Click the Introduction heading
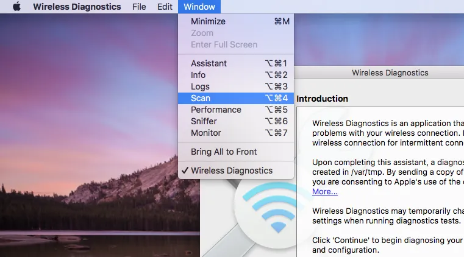Image resolution: width=464 pixels, height=257 pixels. click(x=322, y=99)
